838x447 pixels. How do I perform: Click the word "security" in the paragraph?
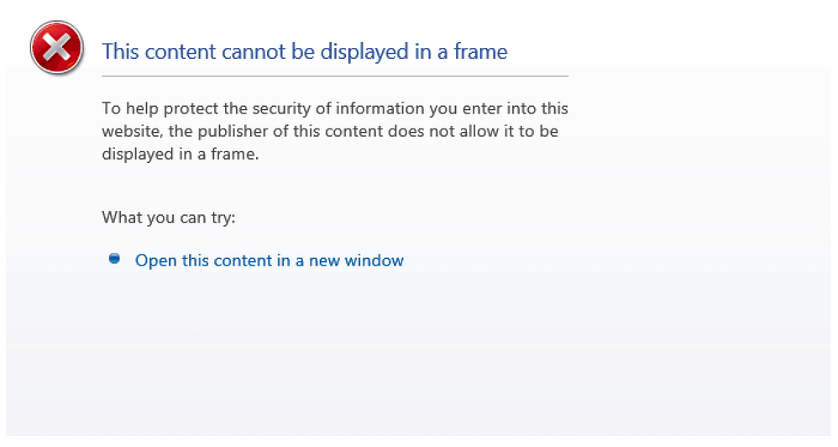(x=302, y=108)
